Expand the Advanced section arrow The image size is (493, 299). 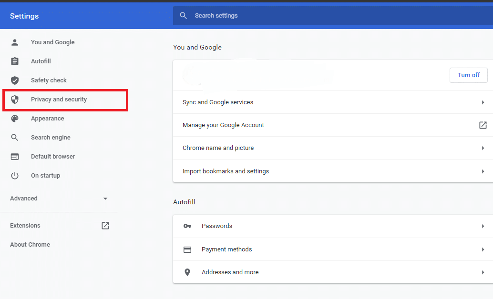tap(105, 199)
